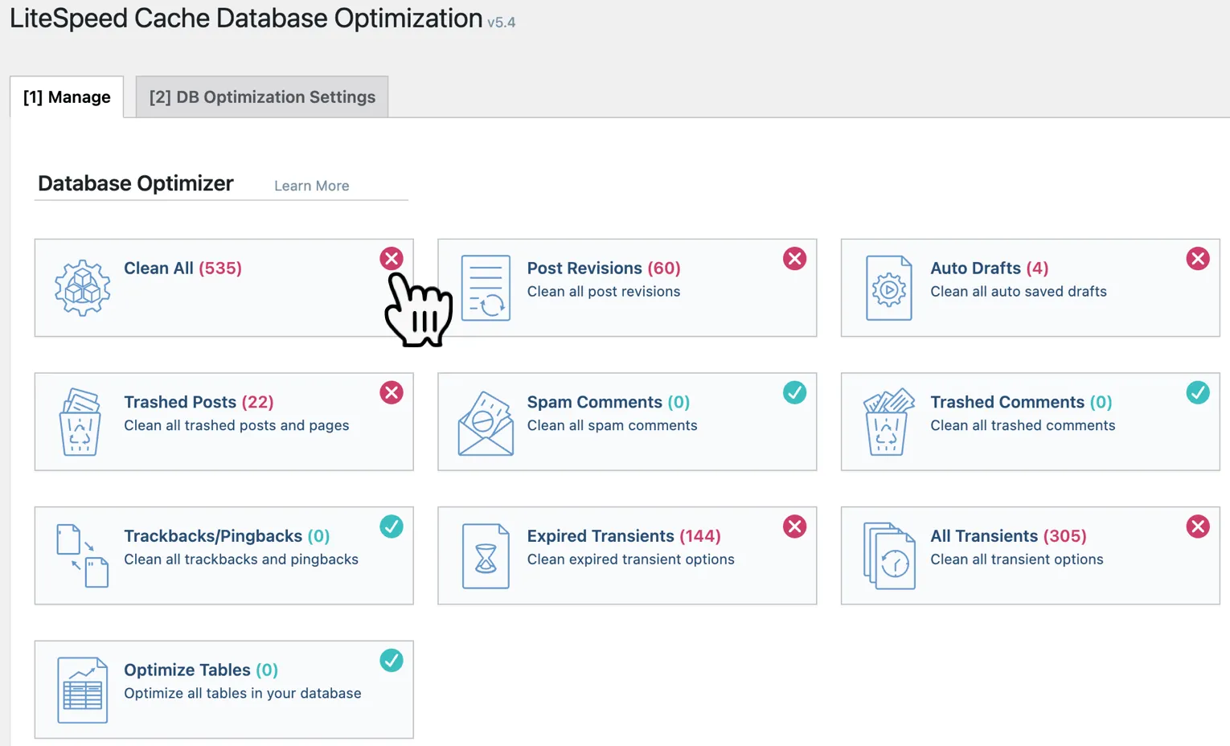Click the Trashed Comments (0) title
Viewport: 1230px width, 746px height.
[x=1021, y=402]
